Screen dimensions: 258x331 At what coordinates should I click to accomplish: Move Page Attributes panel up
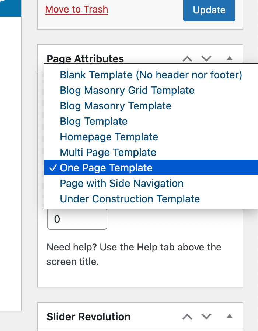(187, 58)
